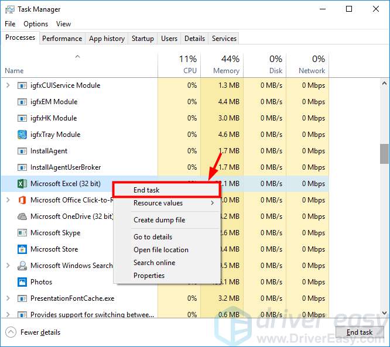This screenshot has width=390, height=347.
Task: Click the Microsoft Windows Search icon
Action: [22, 266]
